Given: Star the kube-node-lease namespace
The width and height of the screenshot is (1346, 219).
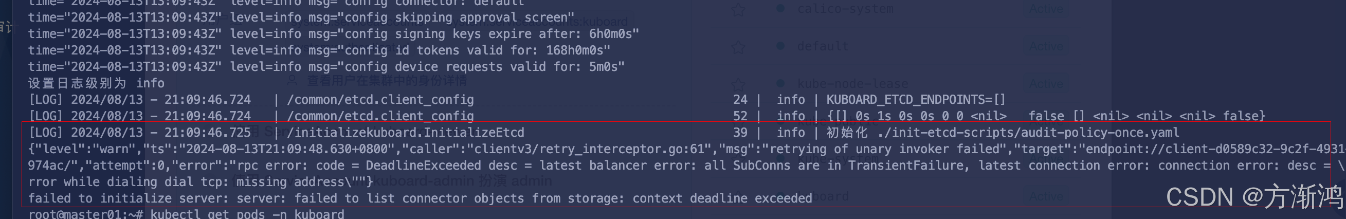Looking at the screenshot, I should [x=738, y=84].
